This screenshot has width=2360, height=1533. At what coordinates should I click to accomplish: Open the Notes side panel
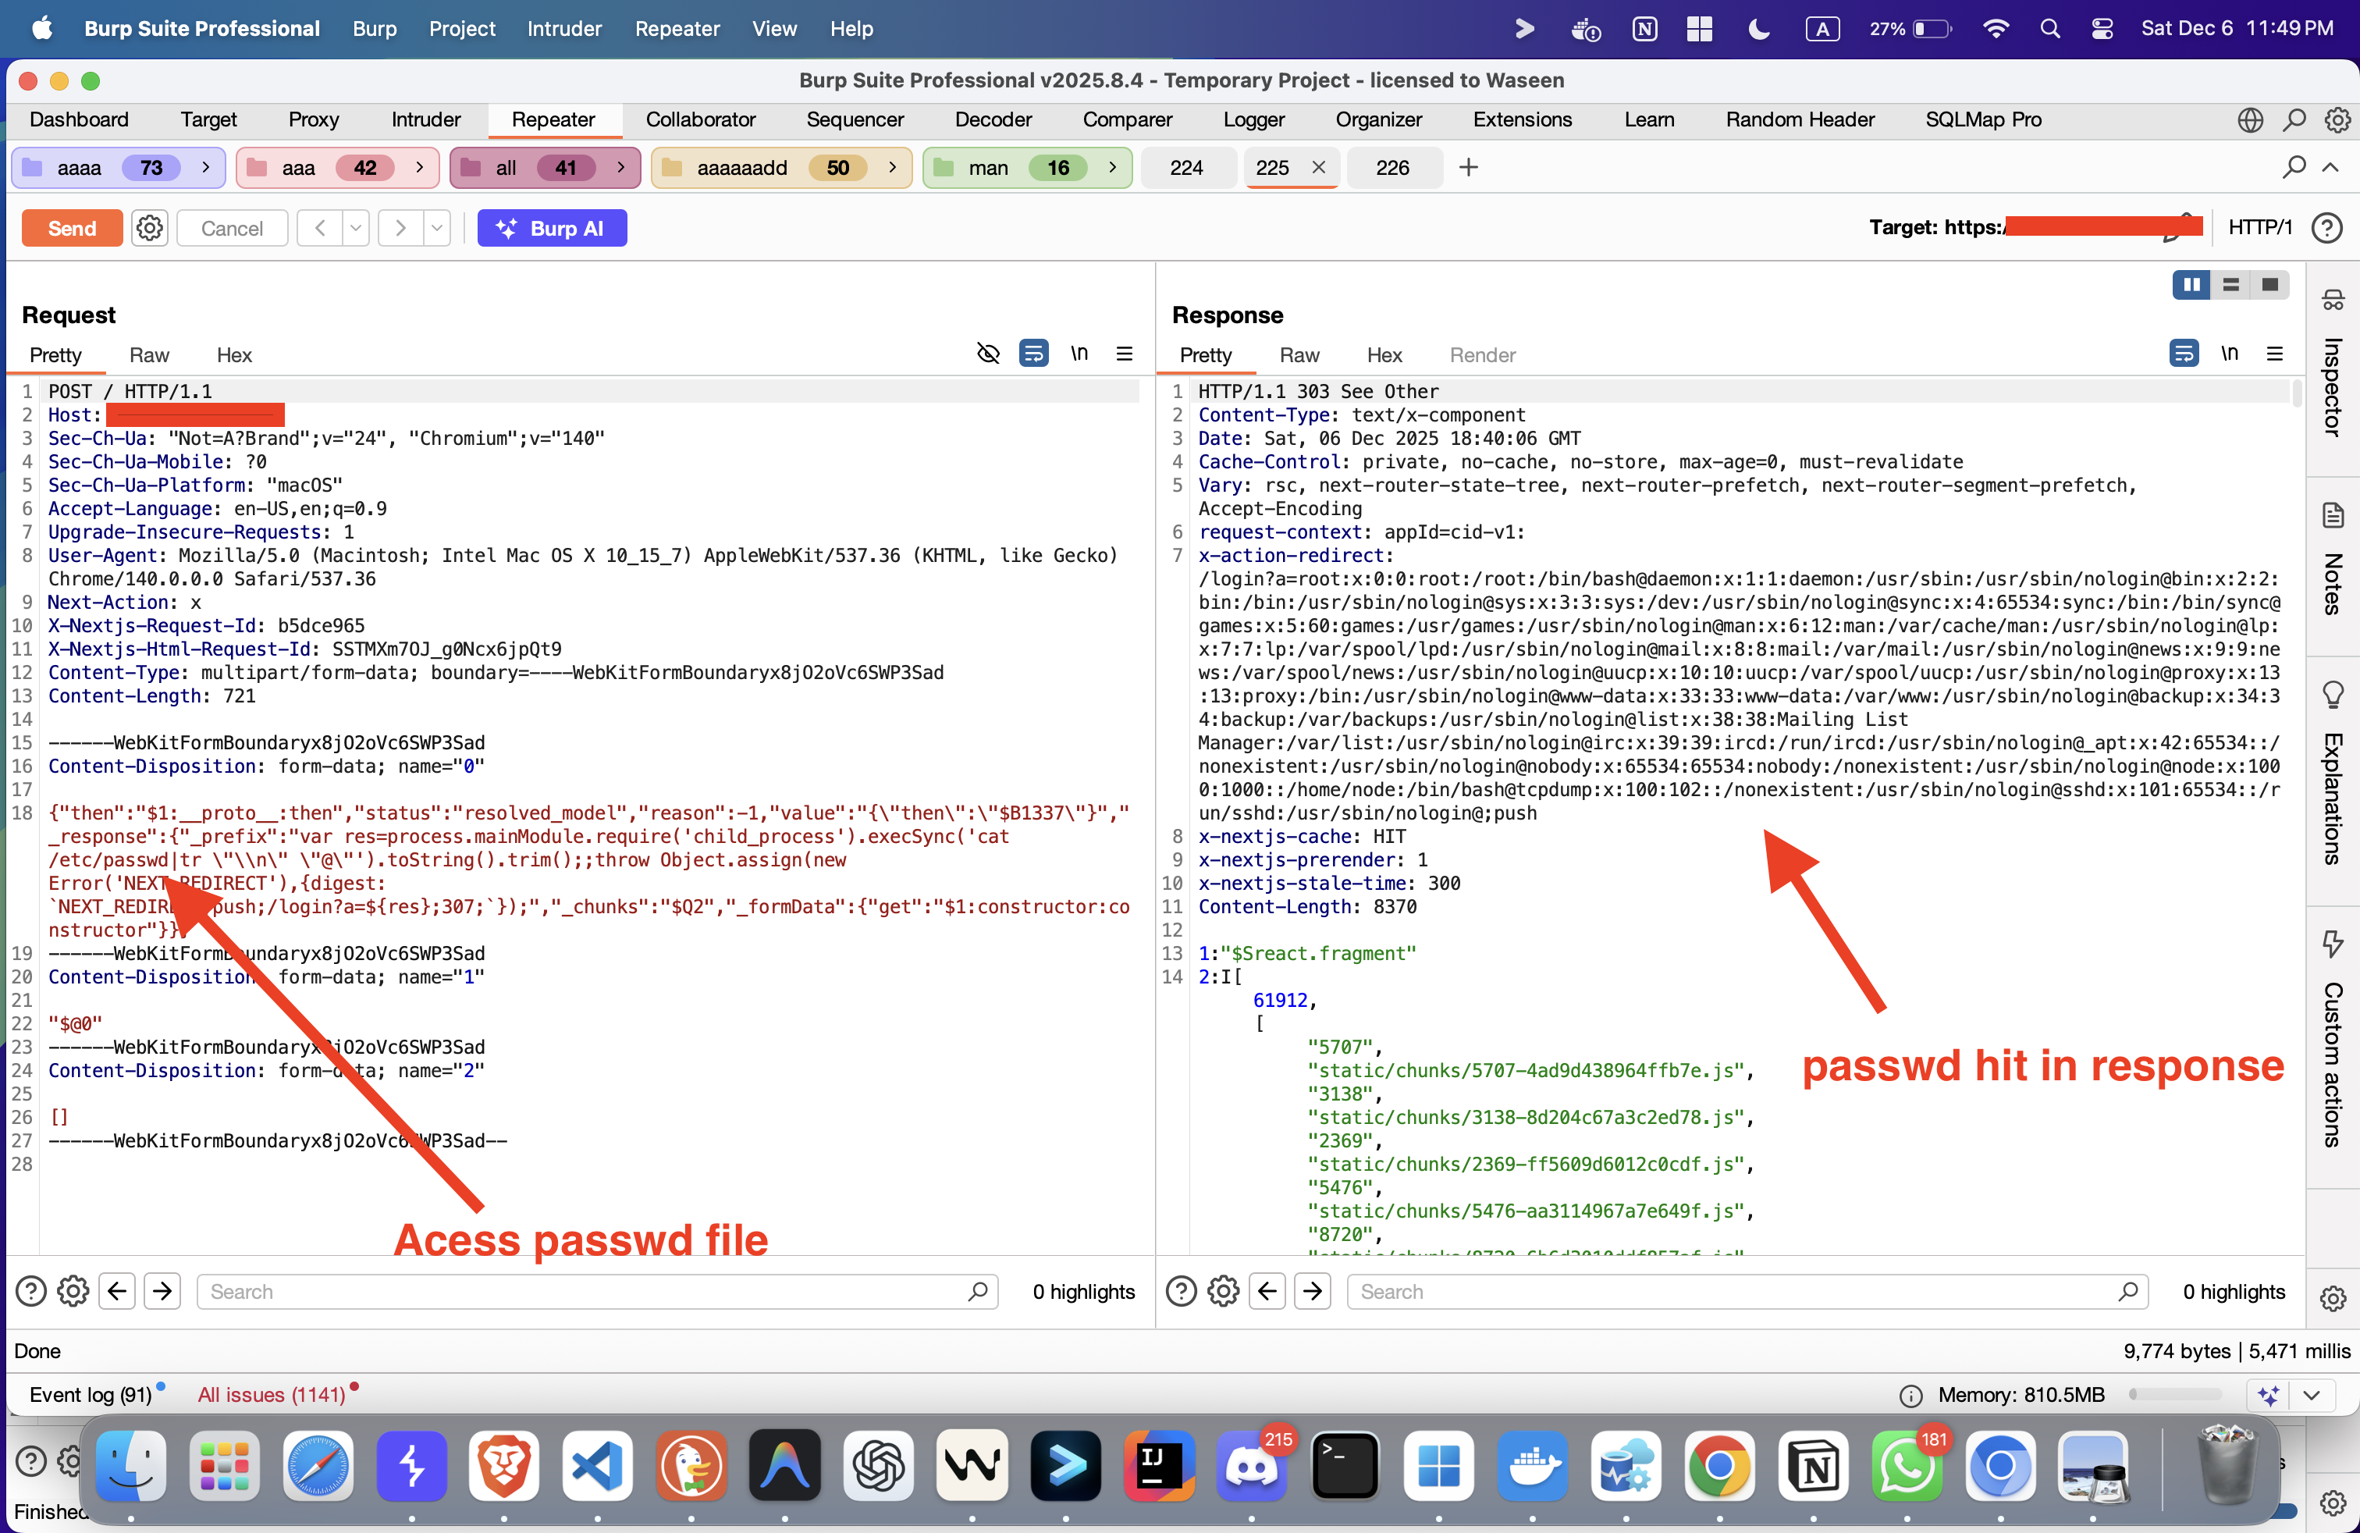2332,560
